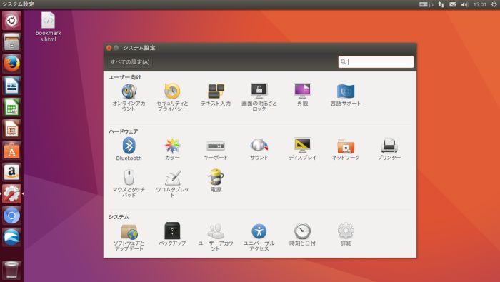Click the すべての設定(A) button
Screen dimensions: 500x282
click(130, 62)
